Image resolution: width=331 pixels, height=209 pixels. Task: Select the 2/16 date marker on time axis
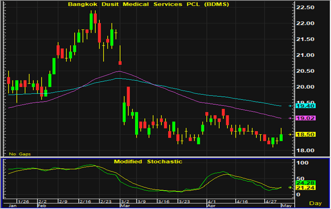[x=85, y=201]
